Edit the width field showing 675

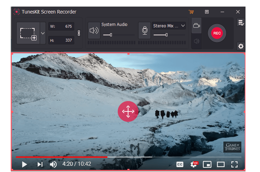tap(61, 26)
